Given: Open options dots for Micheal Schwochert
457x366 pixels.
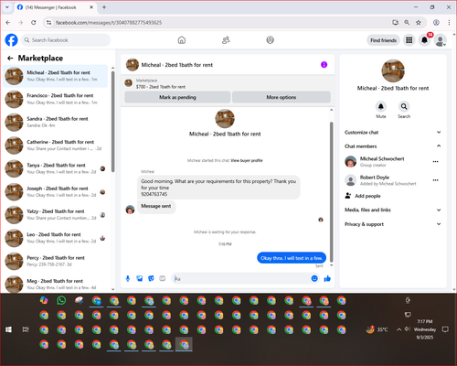Looking at the screenshot, I should pos(436,161).
